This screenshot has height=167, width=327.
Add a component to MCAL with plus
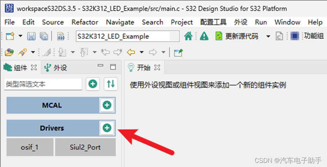tap(107, 105)
